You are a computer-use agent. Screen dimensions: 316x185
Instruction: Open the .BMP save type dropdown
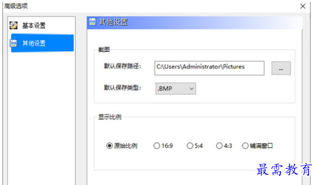point(176,88)
